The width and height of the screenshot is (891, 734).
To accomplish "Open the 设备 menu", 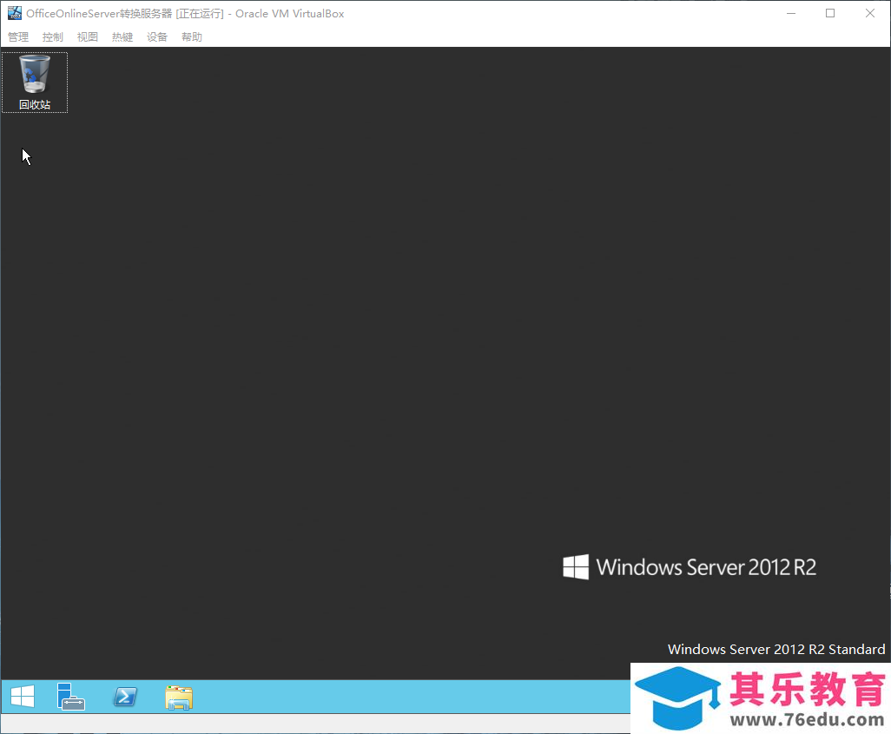I will click(x=157, y=37).
